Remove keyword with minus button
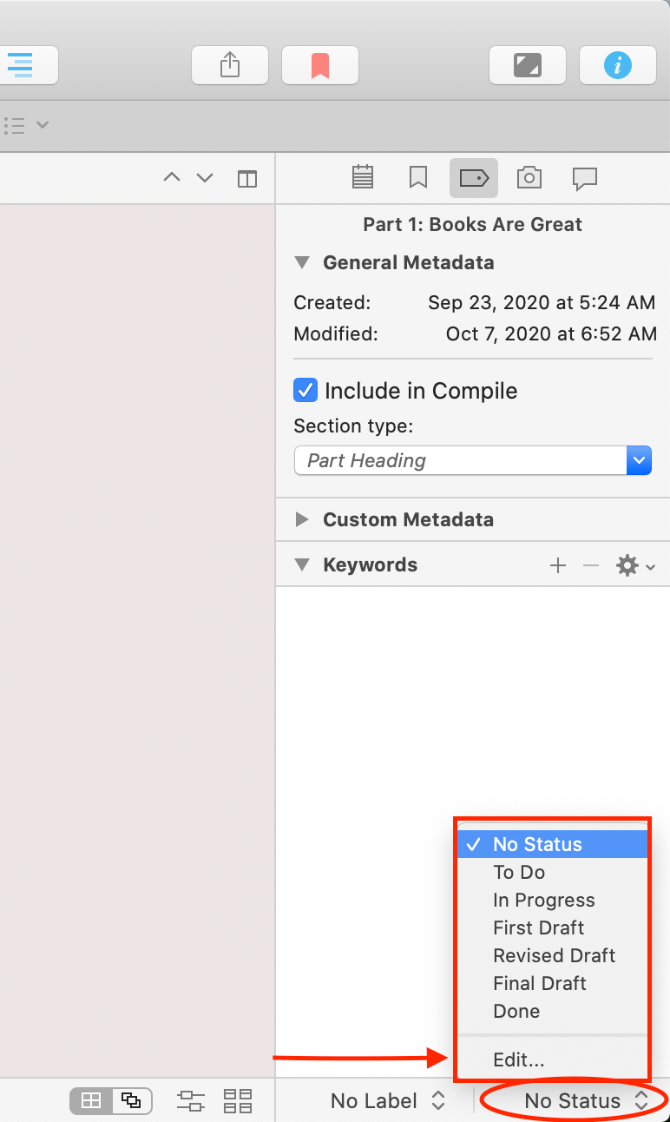 tap(591, 566)
